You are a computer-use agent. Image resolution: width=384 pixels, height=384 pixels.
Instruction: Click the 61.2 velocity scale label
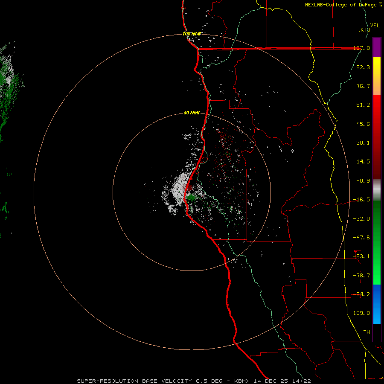tap(363, 105)
